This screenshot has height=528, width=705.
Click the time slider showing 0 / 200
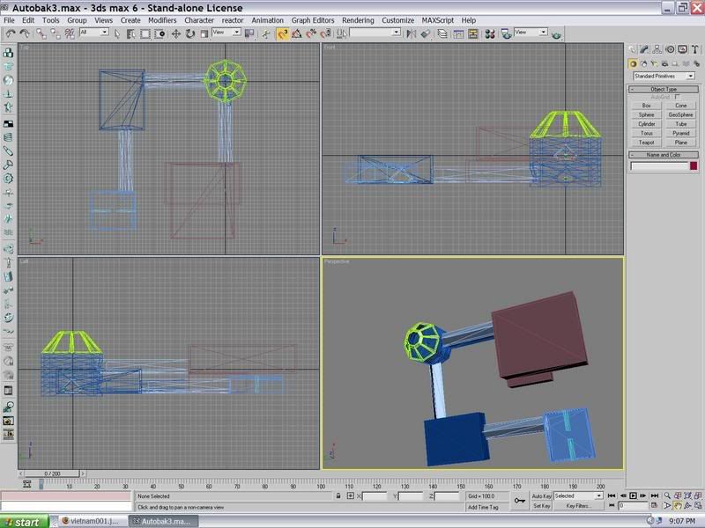click(x=52, y=473)
